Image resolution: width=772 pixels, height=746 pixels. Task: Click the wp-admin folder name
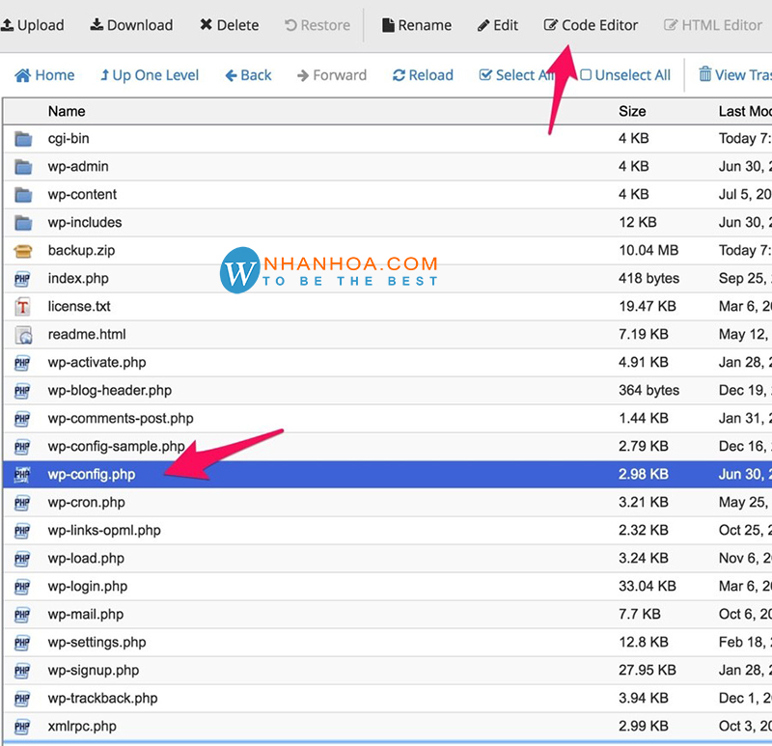(x=78, y=166)
